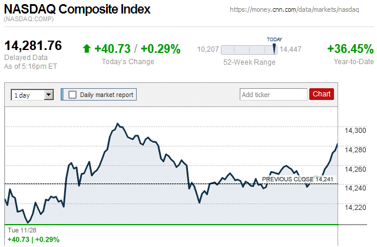Click the TODAY marker on 52-week range
This screenshot has width=377, height=247.
(275, 39)
